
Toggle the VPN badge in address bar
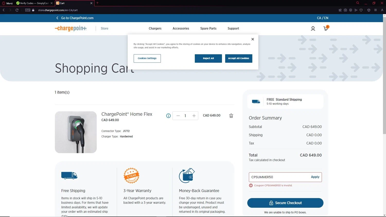tap(28, 10)
